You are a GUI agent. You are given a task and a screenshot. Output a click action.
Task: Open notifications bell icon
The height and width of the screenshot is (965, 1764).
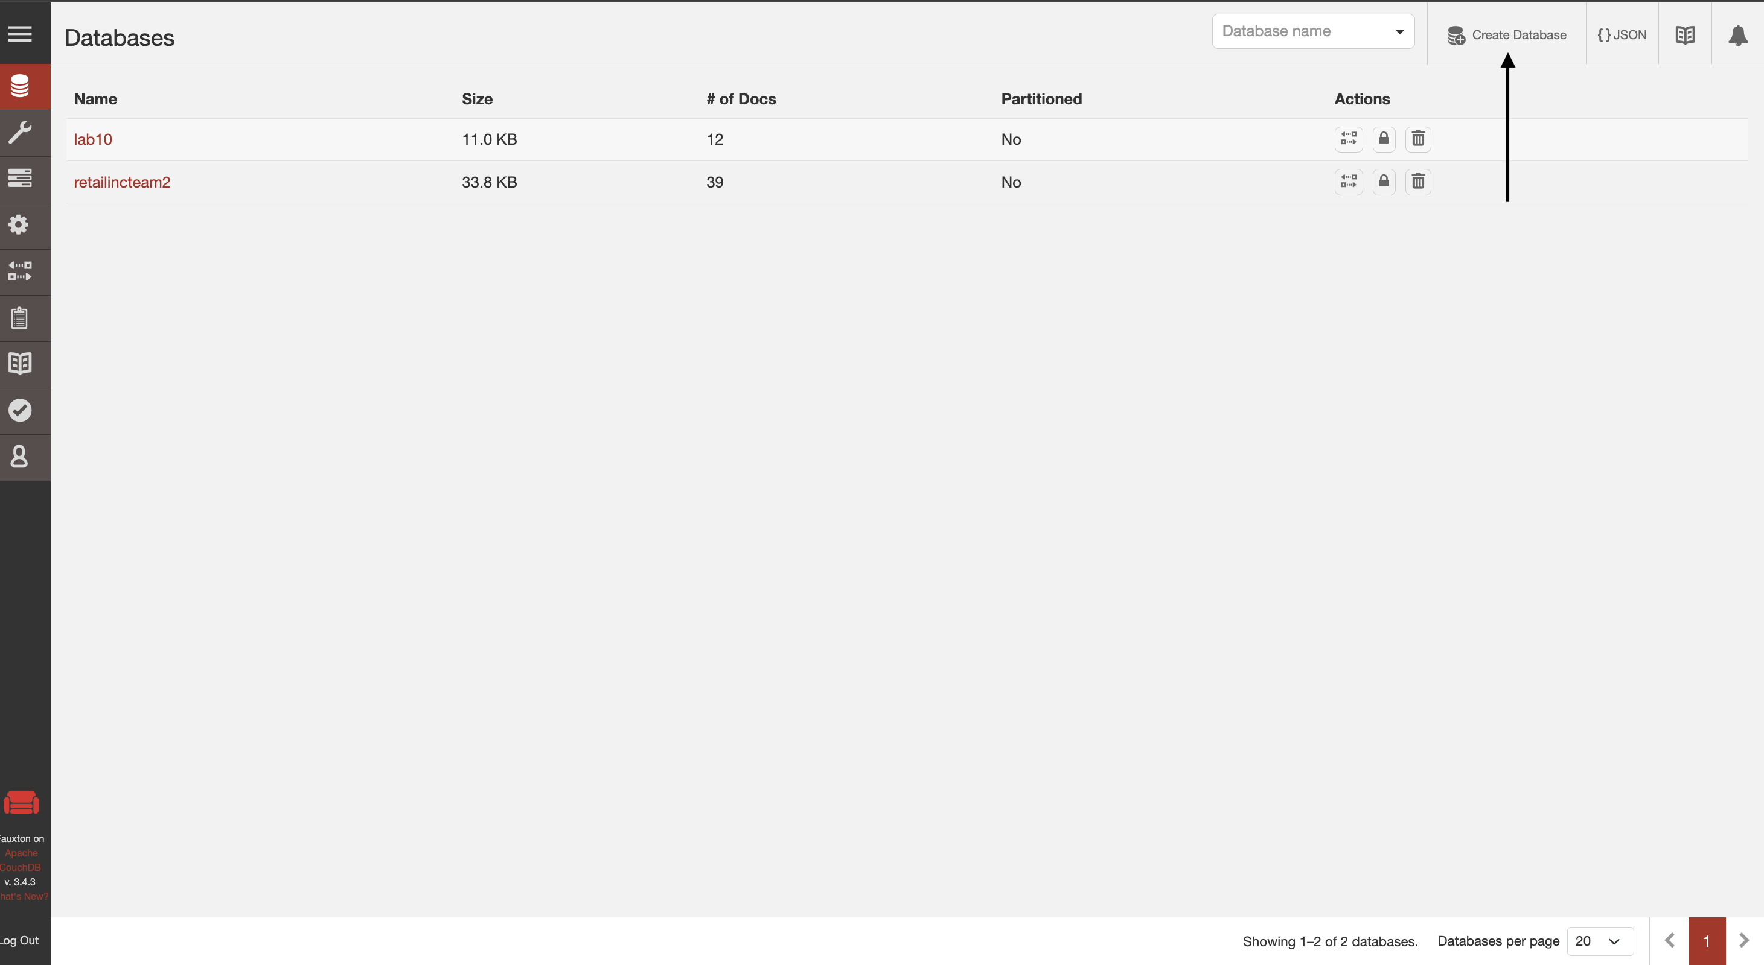pyautogui.click(x=1738, y=35)
